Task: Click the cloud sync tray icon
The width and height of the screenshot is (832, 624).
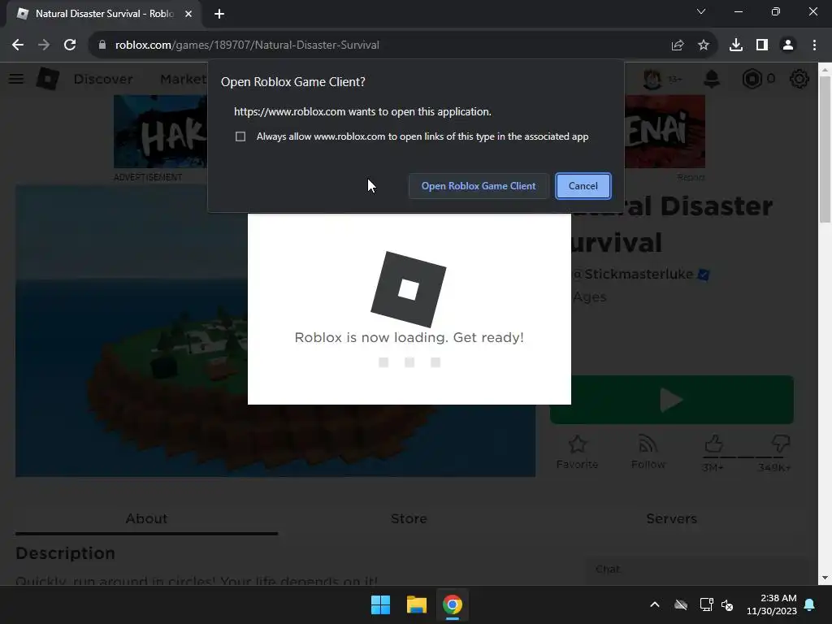Action: click(681, 604)
